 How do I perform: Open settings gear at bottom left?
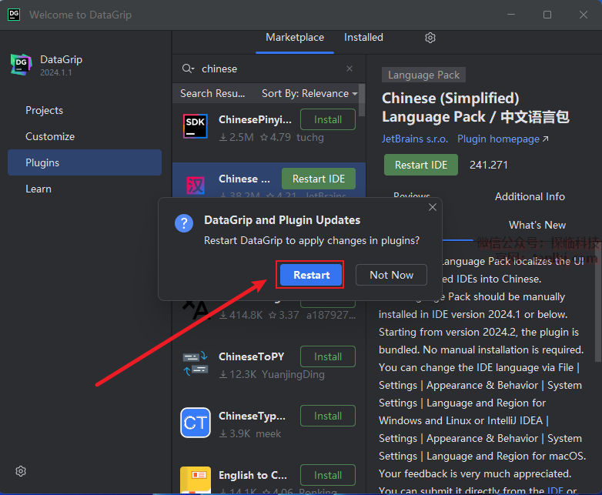pos(21,471)
